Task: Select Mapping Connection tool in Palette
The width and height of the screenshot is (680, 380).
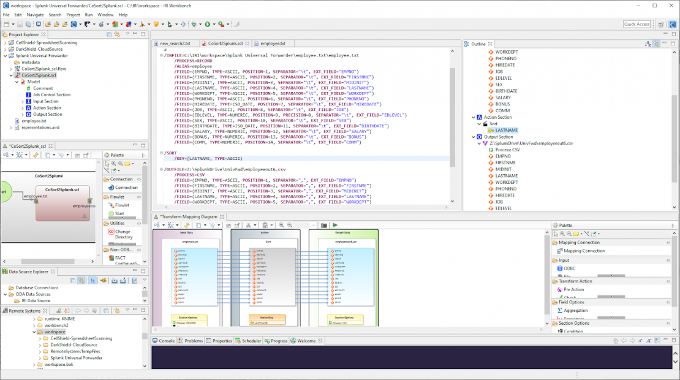Action: point(581,251)
